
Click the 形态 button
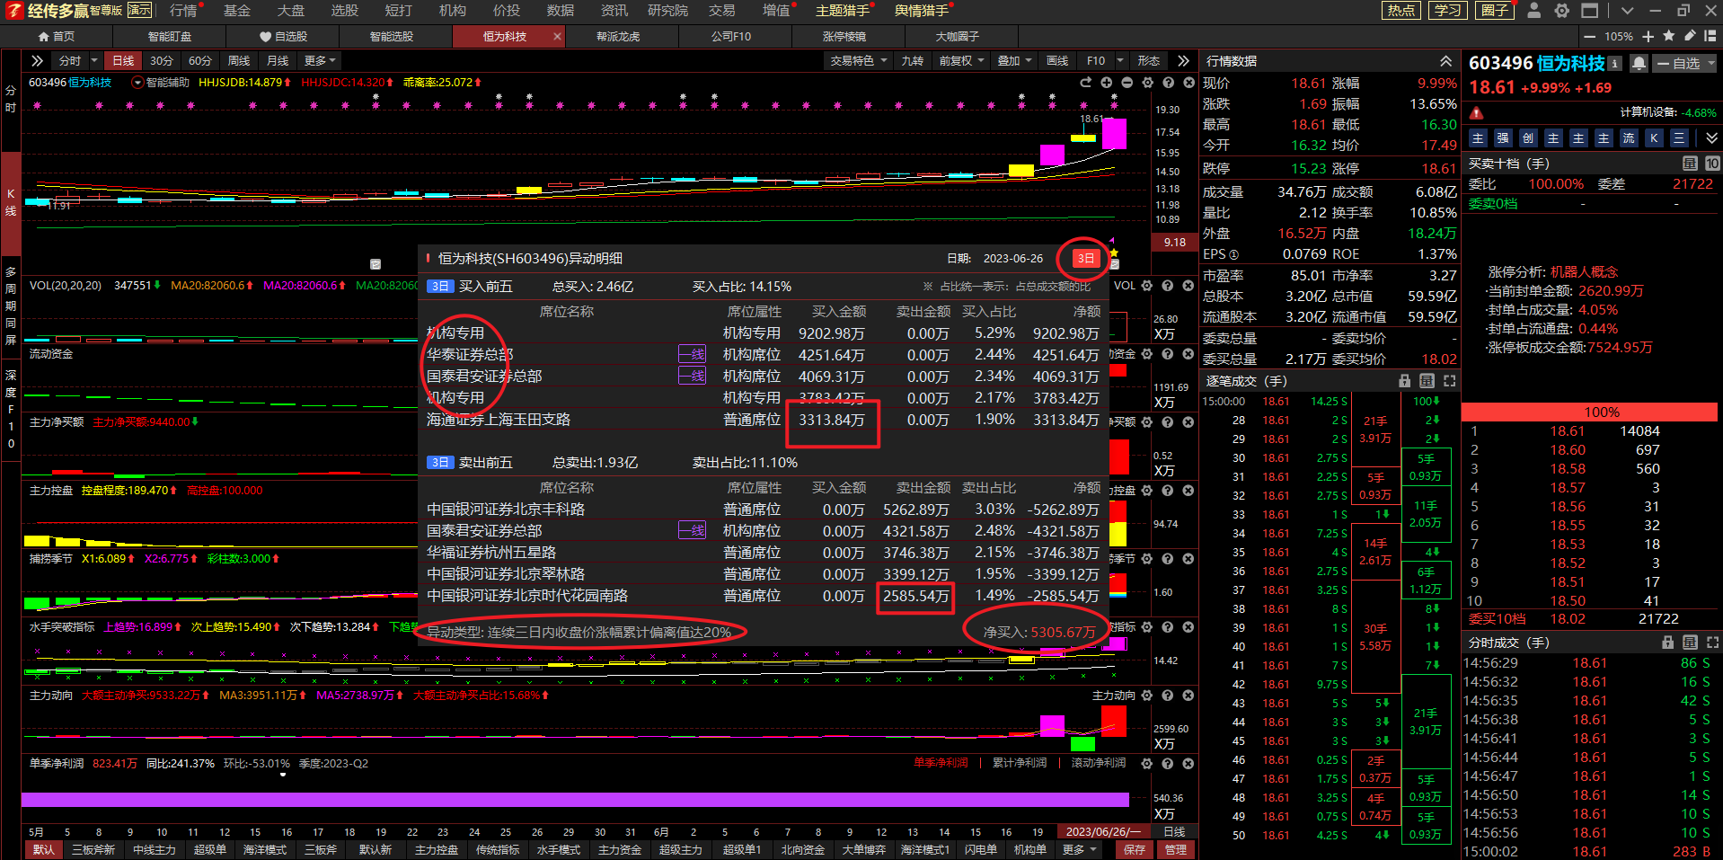[1148, 61]
